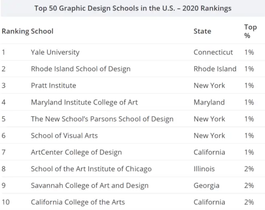The height and width of the screenshot is (210, 265).
Task: Select the 2% value for Chicago row
Action: coord(249,169)
